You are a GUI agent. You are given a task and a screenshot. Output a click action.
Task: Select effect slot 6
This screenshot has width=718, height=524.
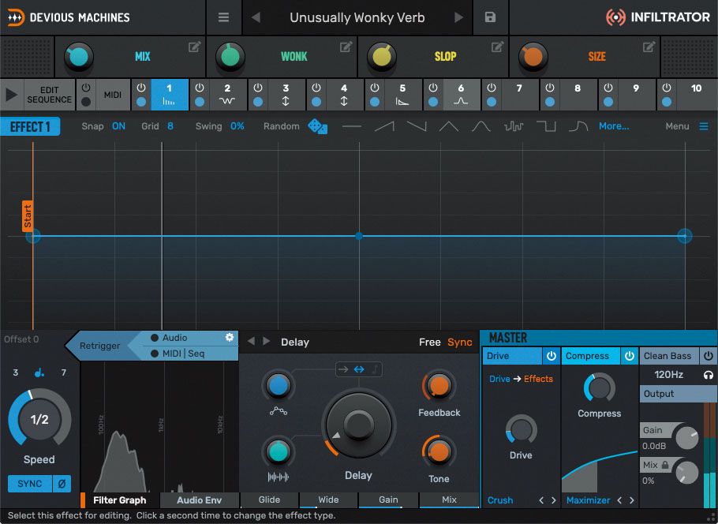tap(461, 95)
